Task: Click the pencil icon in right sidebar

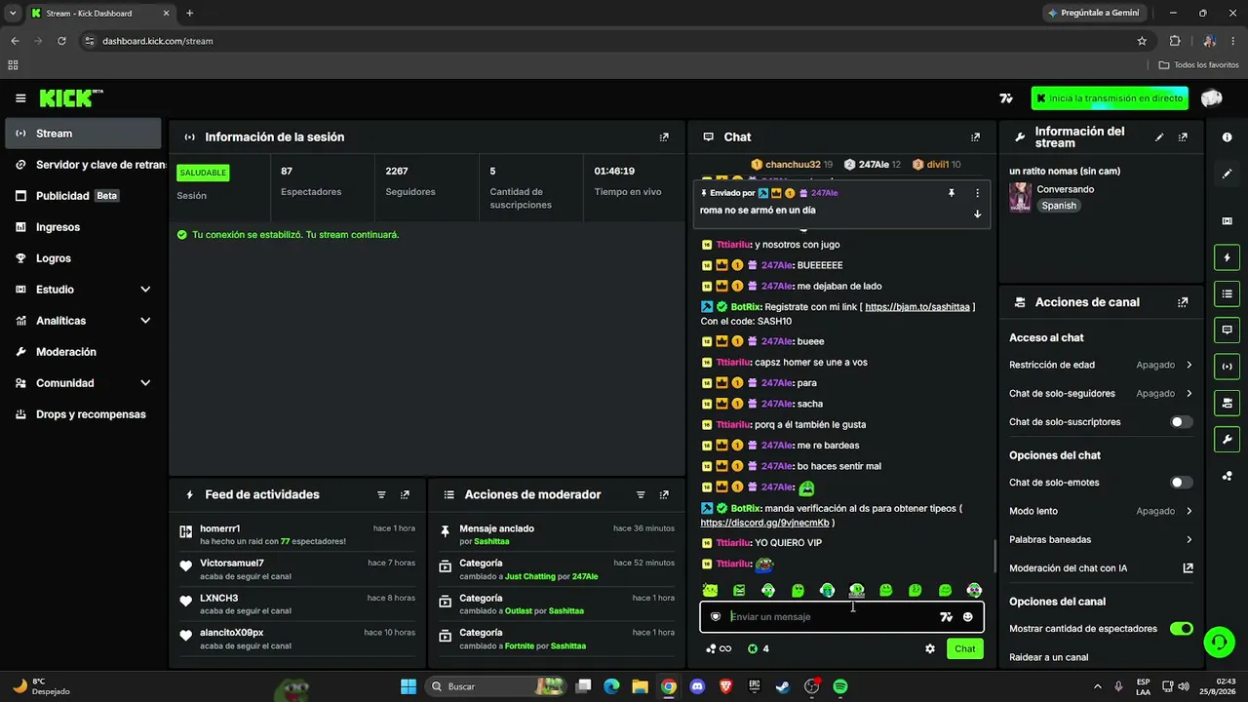Action: (x=1227, y=174)
